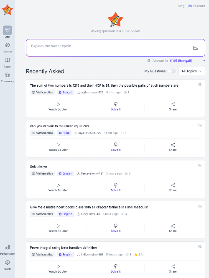Select the Ask tab in sidebar
The image size is (209, 278).
click(7, 32)
